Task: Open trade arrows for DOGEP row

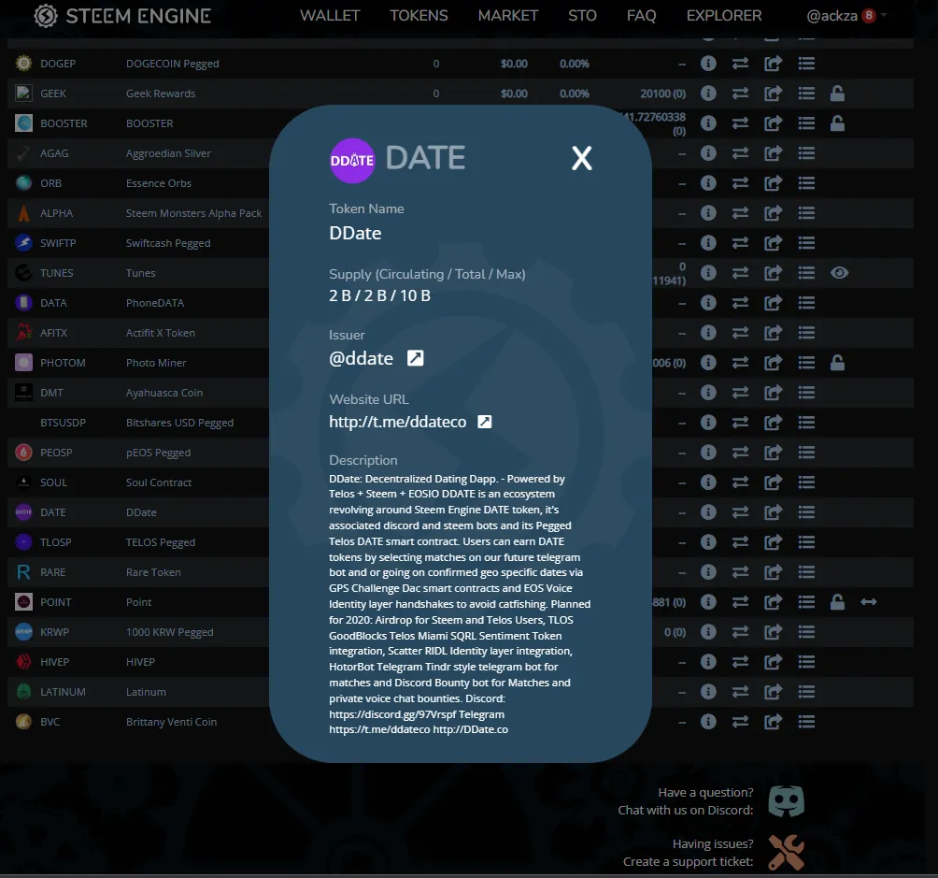Action: tap(740, 63)
